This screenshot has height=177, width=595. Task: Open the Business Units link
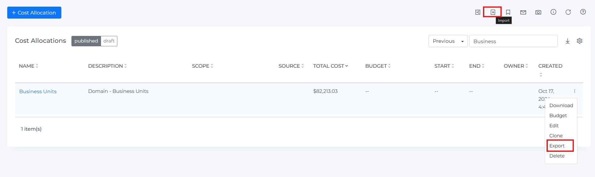pos(38,91)
